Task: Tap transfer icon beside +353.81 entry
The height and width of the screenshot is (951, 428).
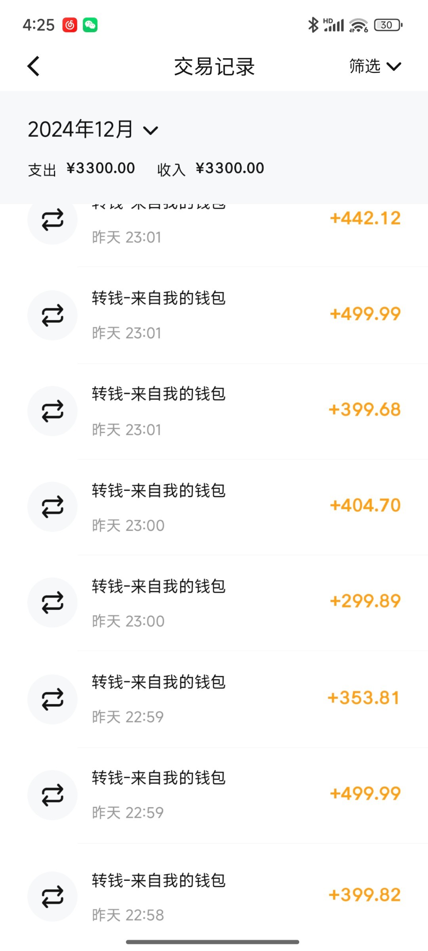Action: [x=52, y=699]
